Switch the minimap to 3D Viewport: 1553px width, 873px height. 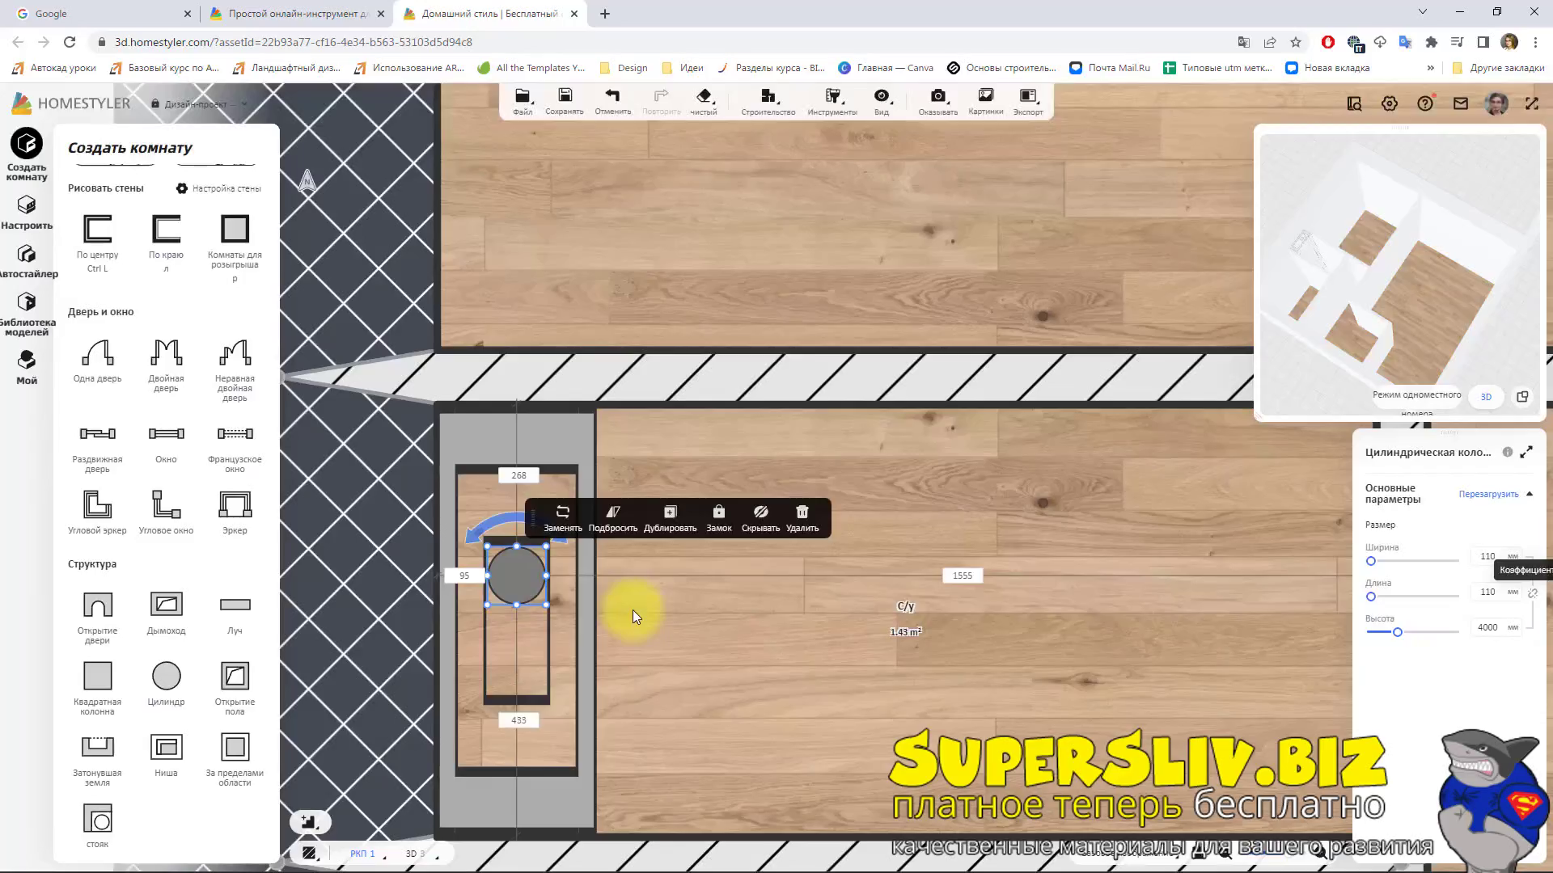1486,397
